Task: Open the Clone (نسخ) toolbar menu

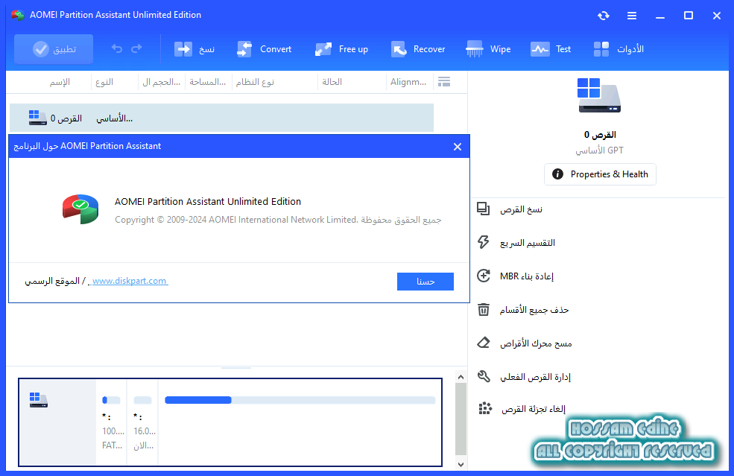Action: 194,49
